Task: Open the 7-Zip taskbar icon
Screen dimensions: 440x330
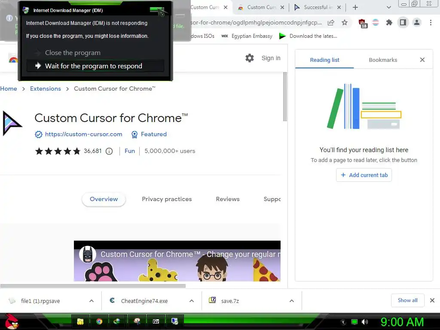Action: [156, 321]
